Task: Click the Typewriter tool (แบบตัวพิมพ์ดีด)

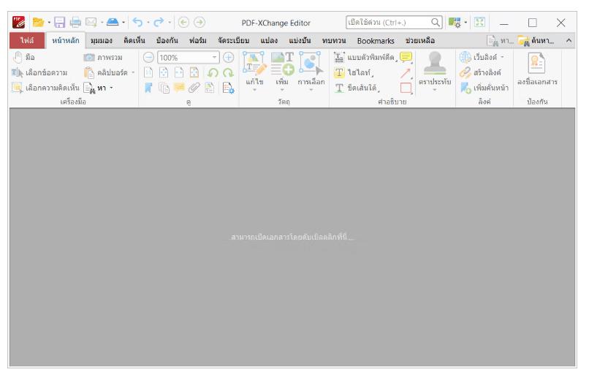Action: pos(365,58)
